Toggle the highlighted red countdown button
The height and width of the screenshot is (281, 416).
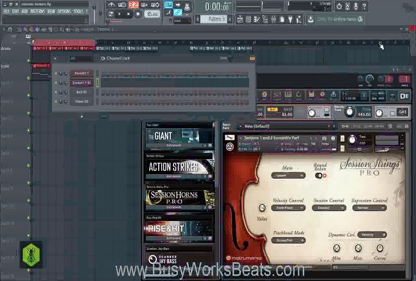134,5
